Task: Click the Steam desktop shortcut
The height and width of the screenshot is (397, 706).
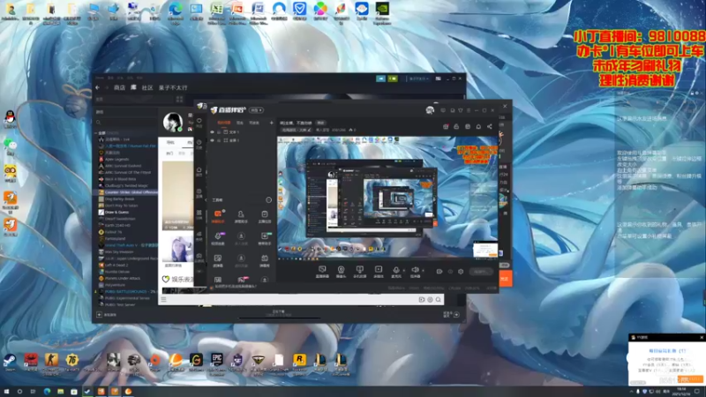Action: tap(9, 362)
